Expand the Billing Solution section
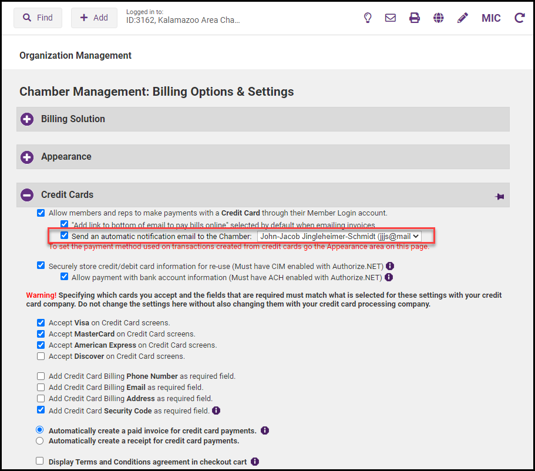The image size is (535, 471). [x=27, y=119]
